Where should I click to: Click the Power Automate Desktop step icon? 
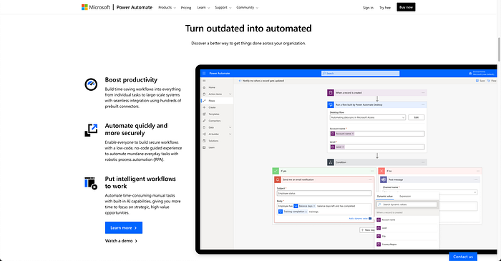click(331, 104)
